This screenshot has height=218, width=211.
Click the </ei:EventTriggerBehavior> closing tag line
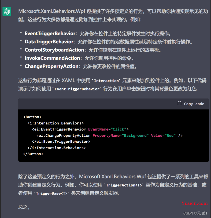[x=61, y=142]
